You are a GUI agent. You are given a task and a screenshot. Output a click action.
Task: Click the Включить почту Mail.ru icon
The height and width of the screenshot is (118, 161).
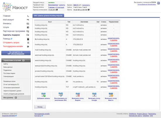click(111, 95)
